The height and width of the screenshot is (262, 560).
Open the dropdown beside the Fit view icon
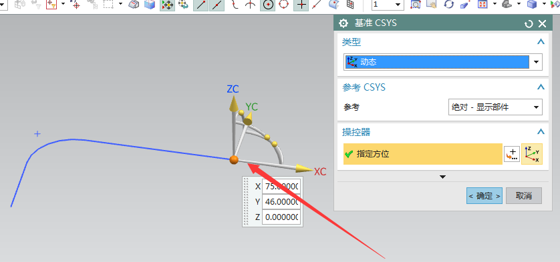[x=495, y=4]
